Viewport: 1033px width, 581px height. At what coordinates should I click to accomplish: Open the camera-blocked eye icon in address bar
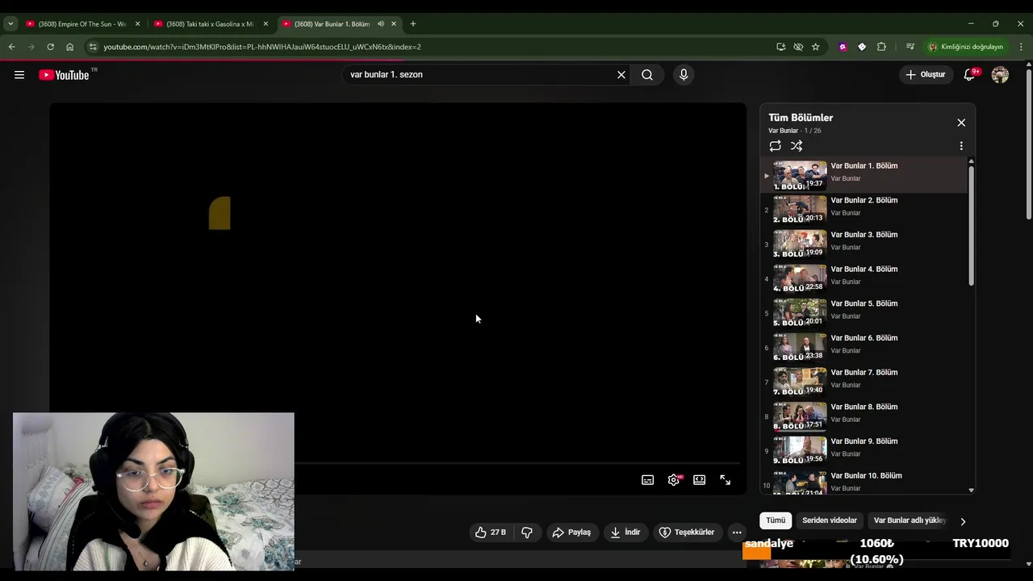click(798, 47)
